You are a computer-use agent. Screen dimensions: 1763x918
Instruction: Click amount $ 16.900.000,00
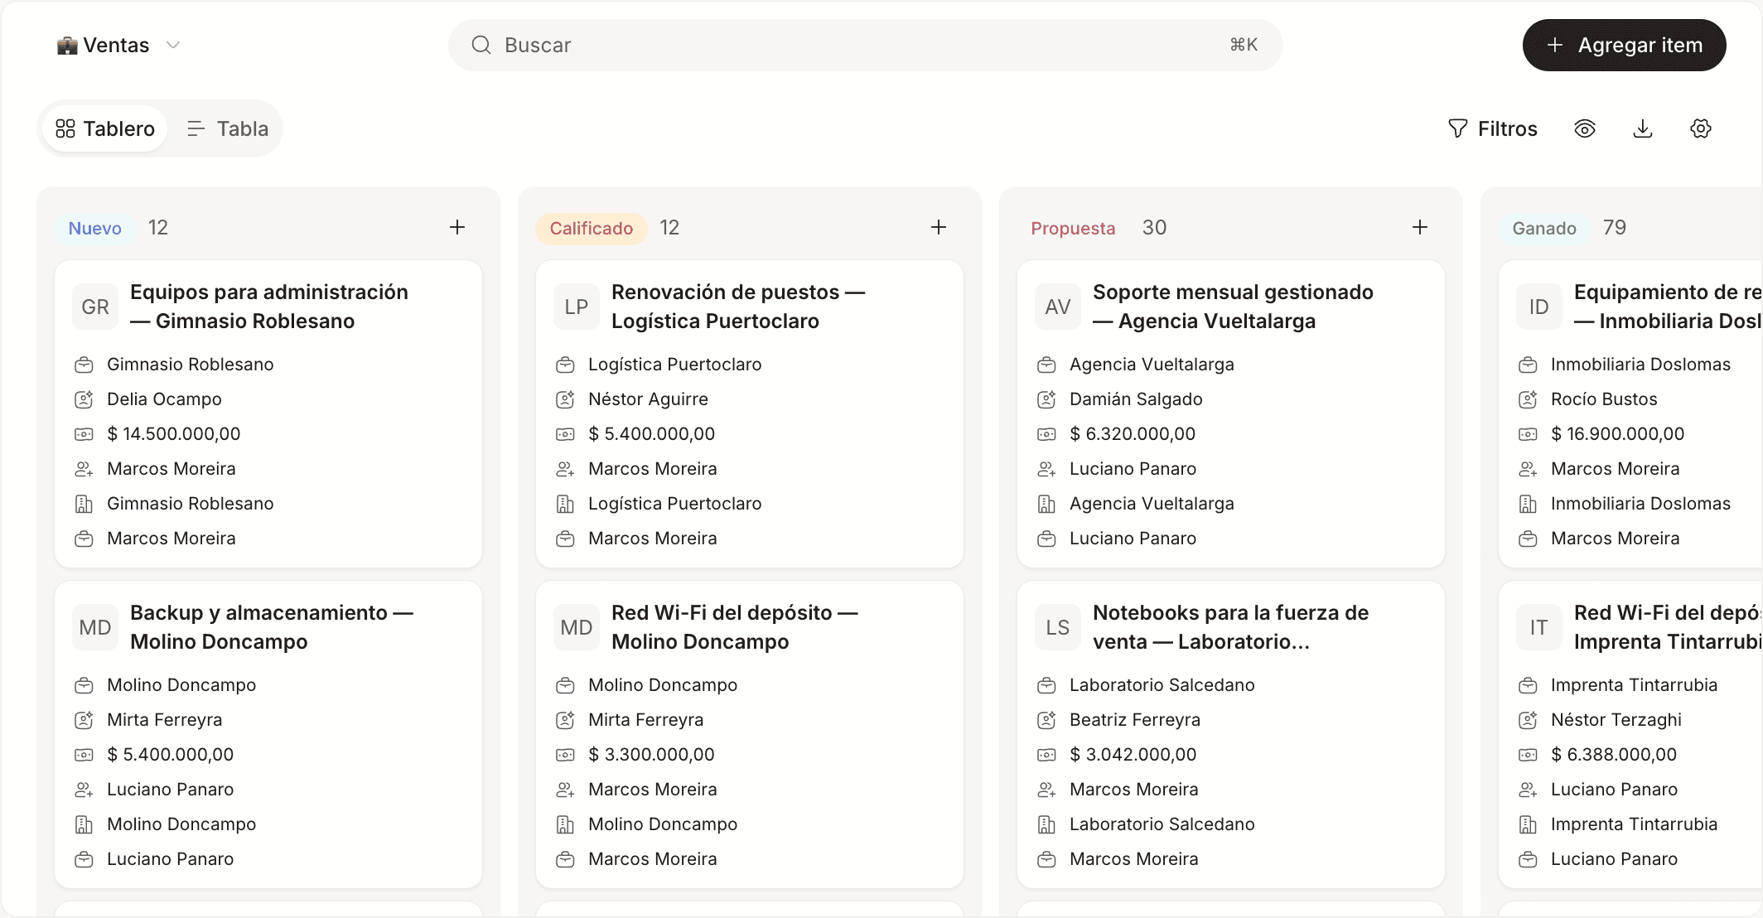click(x=1618, y=434)
